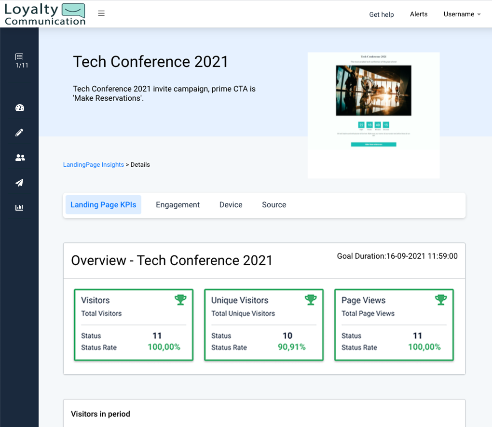Click the trophy icon on the Visitors card
Viewport: 492px width, 427px height.
pyautogui.click(x=181, y=299)
